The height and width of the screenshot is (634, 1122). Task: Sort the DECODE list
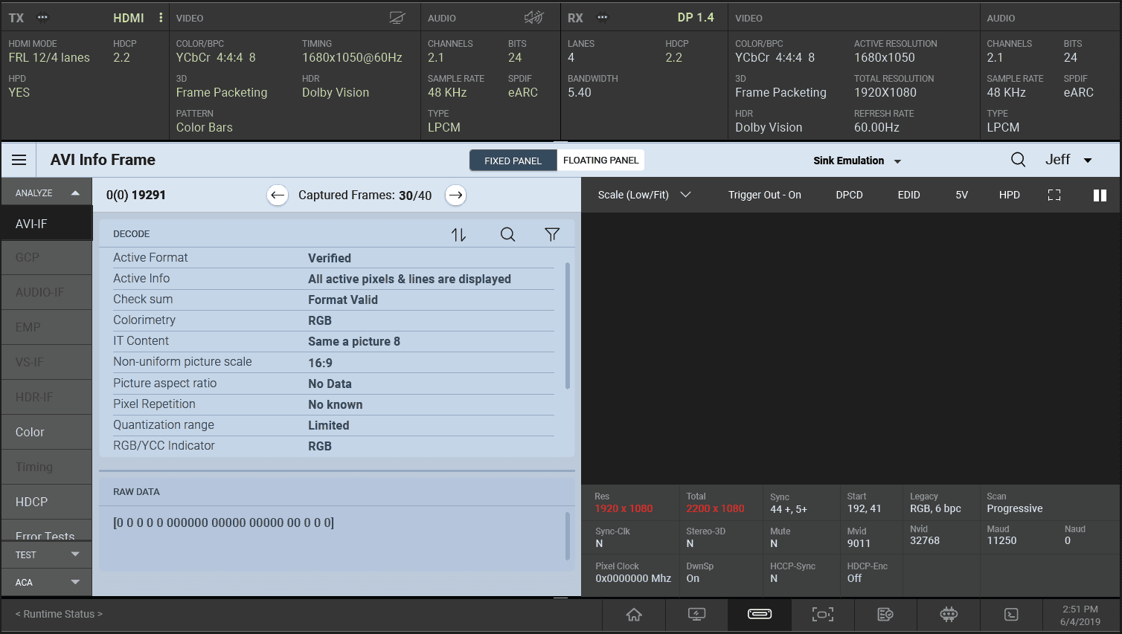click(458, 234)
